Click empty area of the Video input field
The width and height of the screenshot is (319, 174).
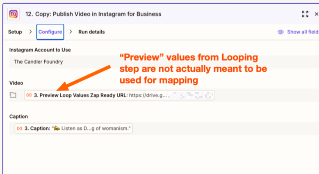[267, 95]
